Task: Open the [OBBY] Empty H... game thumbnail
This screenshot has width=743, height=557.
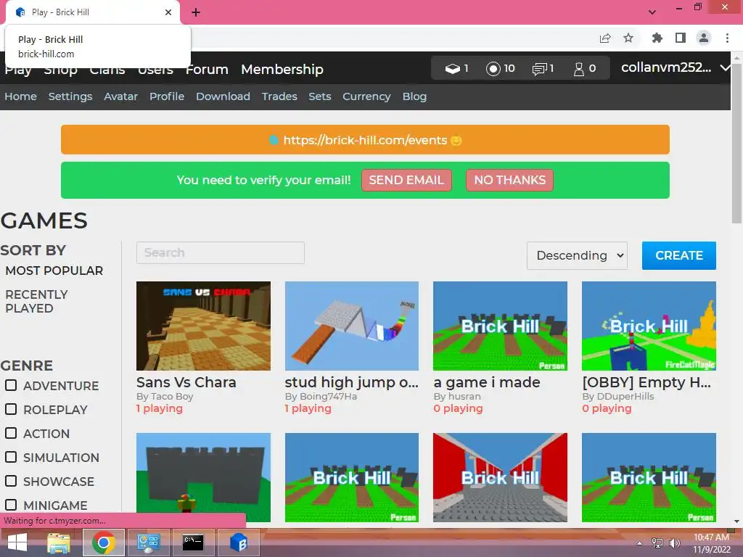Action: coord(649,326)
